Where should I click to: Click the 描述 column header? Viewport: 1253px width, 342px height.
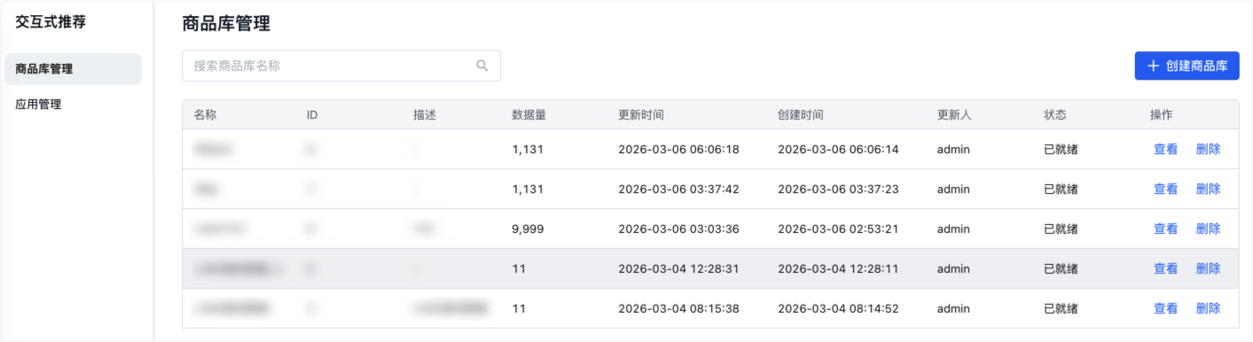[425, 114]
